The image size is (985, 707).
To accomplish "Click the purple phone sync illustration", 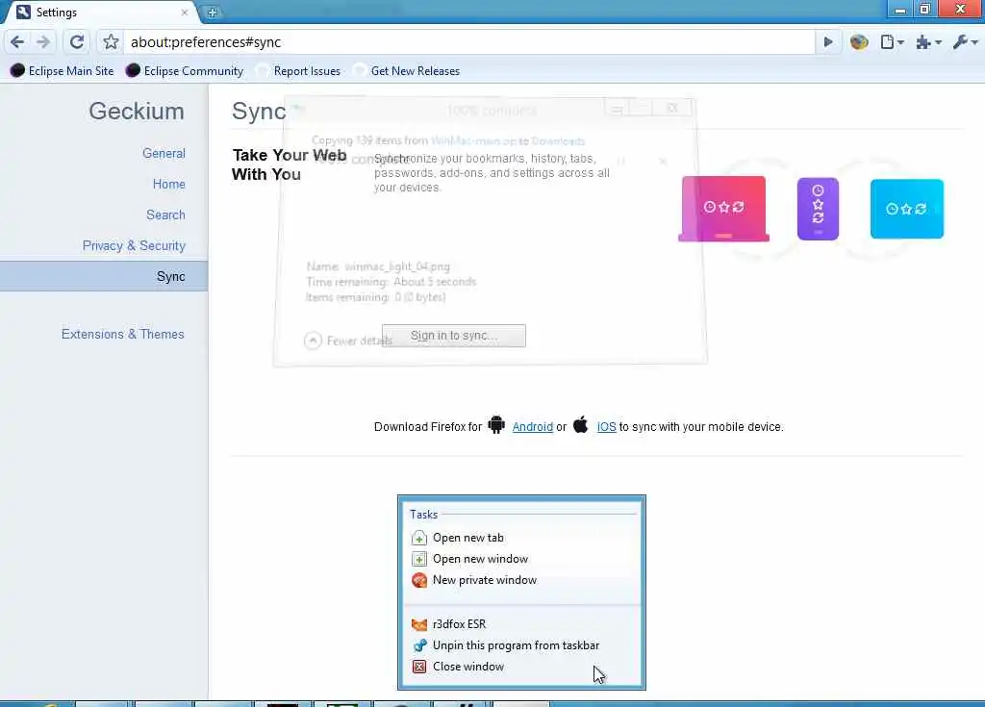I will 818,209.
